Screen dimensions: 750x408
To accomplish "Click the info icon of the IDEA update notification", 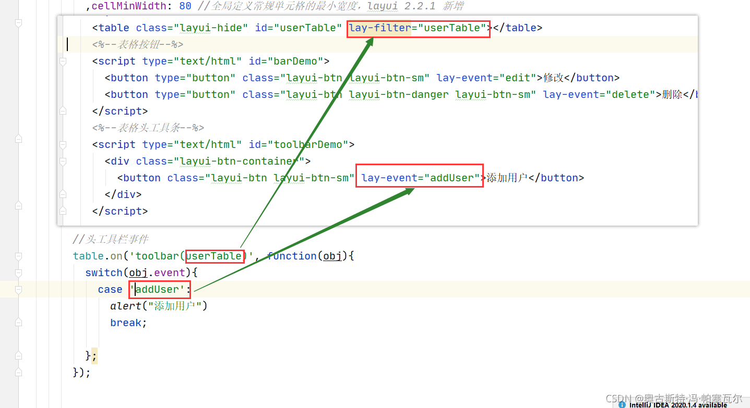I will pos(622,404).
